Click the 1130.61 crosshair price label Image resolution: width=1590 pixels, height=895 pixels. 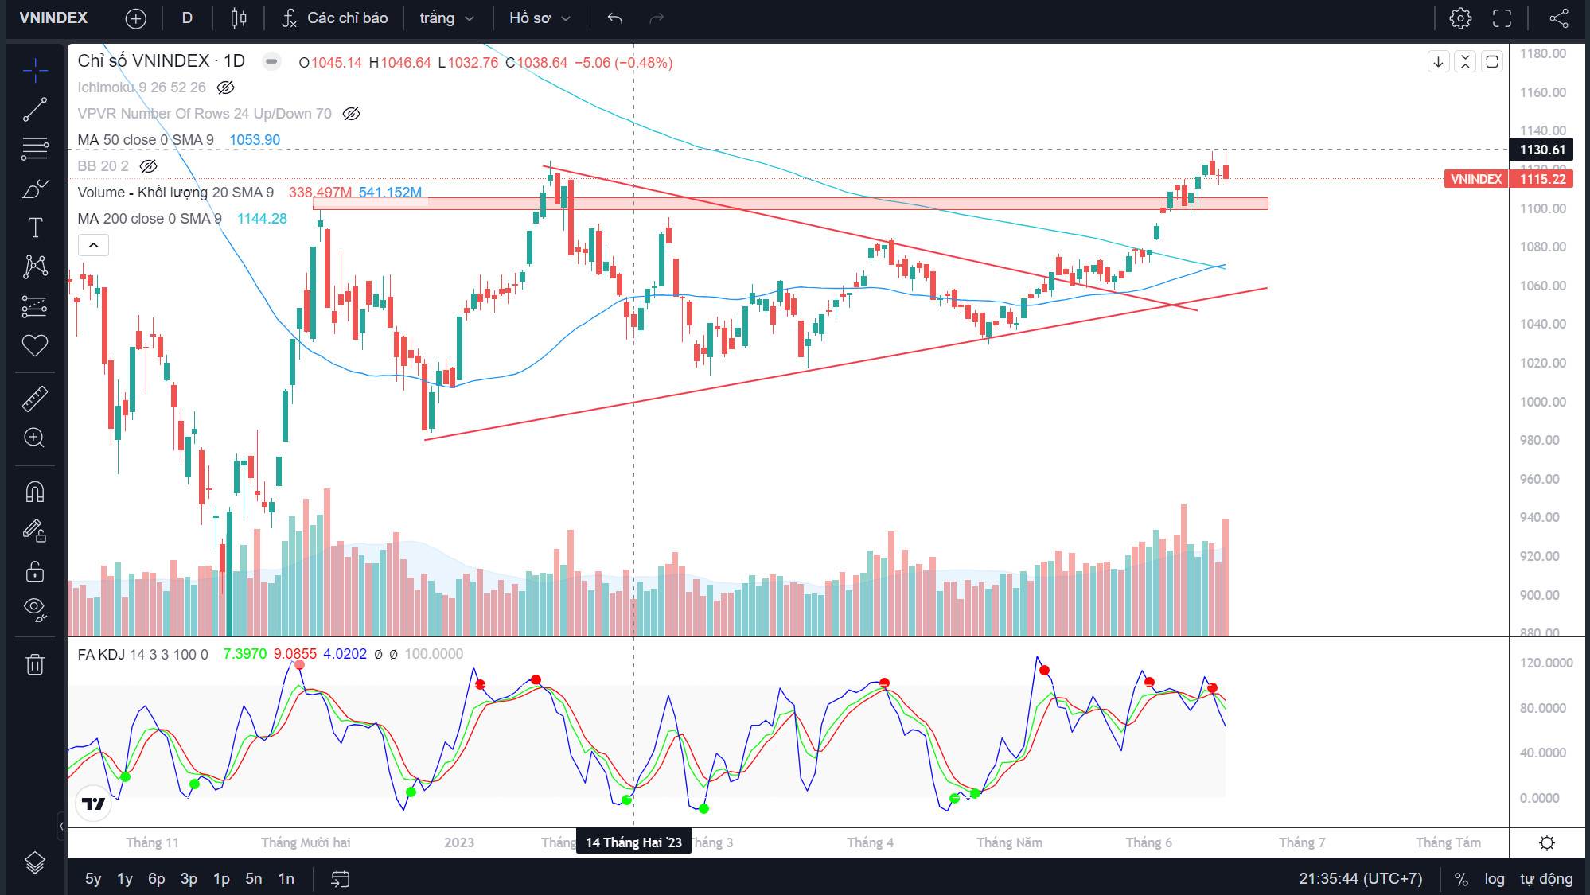point(1542,150)
